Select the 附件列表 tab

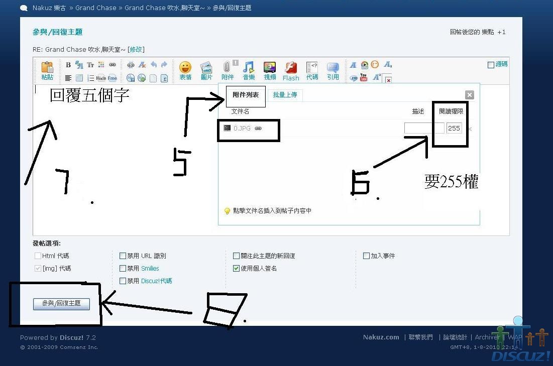246,95
